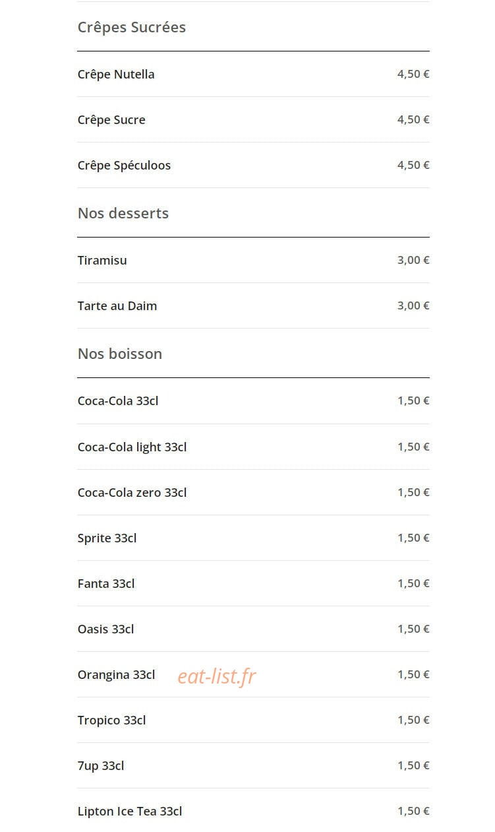Select 7up 33cl
Image resolution: width=495 pixels, height=832 pixels.
click(253, 765)
